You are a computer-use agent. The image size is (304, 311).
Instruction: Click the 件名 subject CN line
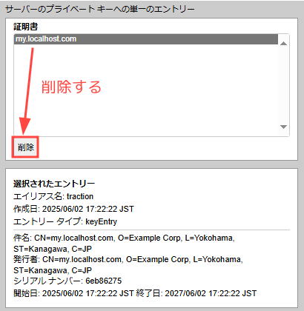tap(124, 243)
